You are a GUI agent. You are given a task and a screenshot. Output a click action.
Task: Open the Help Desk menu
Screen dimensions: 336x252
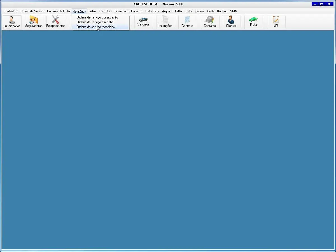point(152,11)
